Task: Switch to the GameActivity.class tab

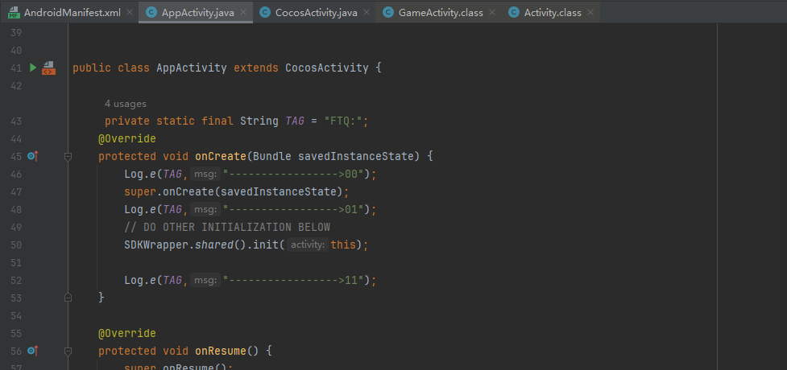Action: click(x=440, y=13)
